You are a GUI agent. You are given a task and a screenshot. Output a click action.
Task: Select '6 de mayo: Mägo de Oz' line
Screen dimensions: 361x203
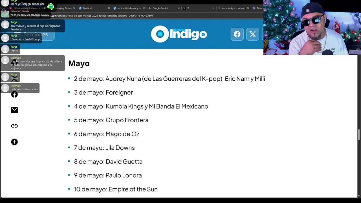tap(107, 134)
